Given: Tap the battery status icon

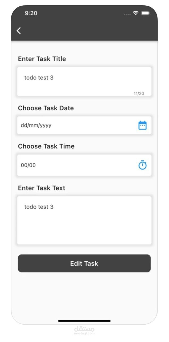Looking at the screenshot, I should click(x=145, y=13).
